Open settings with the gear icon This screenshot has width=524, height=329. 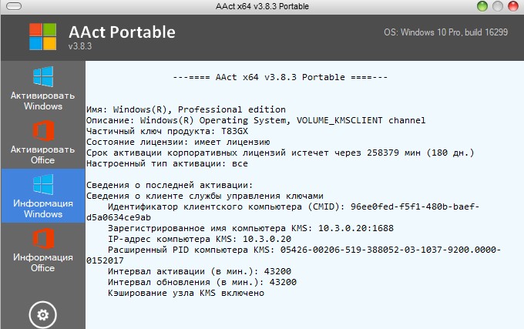pos(42,314)
